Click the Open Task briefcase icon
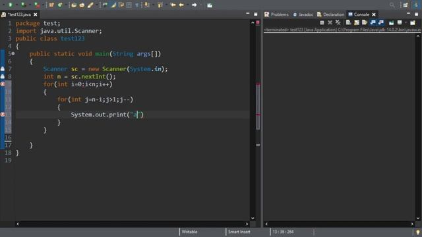The image size is (422, 237). [x=82, y=5]
